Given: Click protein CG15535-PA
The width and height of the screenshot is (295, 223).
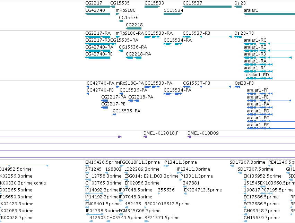Looking at the screenshot, I should point(127,111).
